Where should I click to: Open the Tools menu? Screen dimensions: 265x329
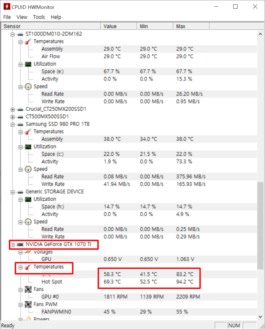click(x=39, y=17)
